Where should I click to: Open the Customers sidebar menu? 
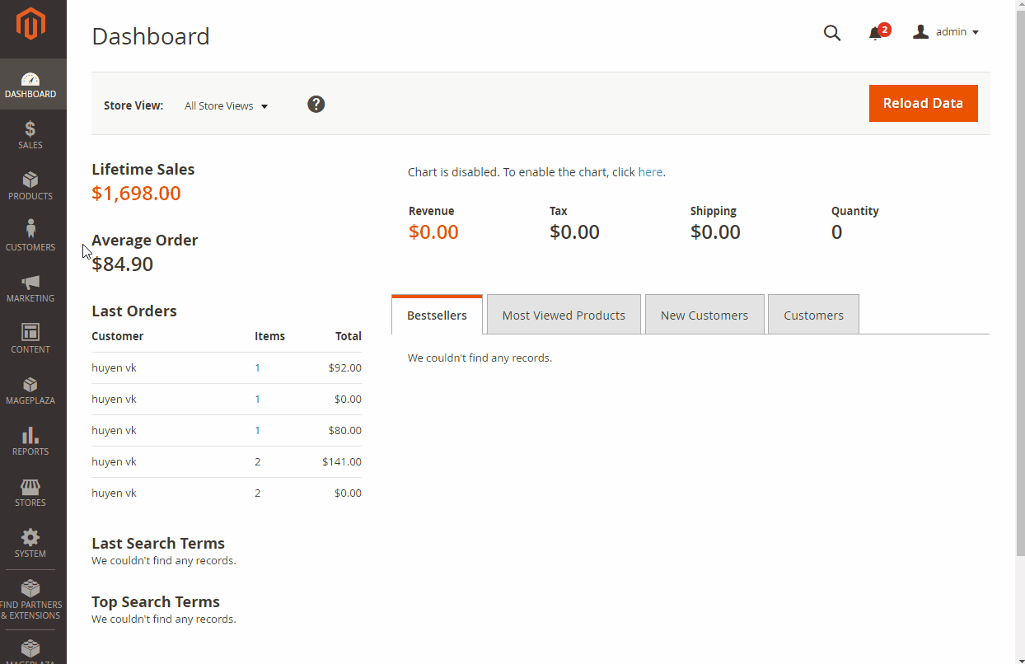point(30,237)
